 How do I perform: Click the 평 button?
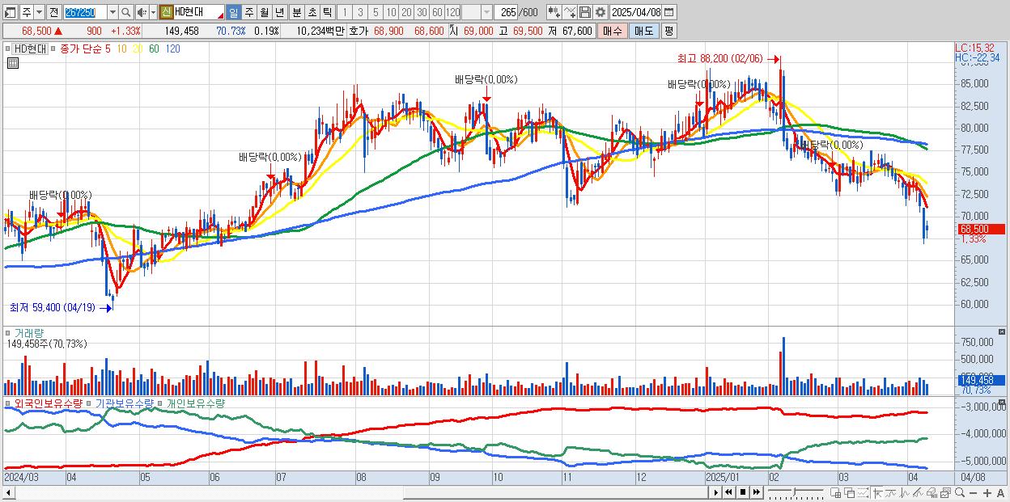tap(668, 31)
